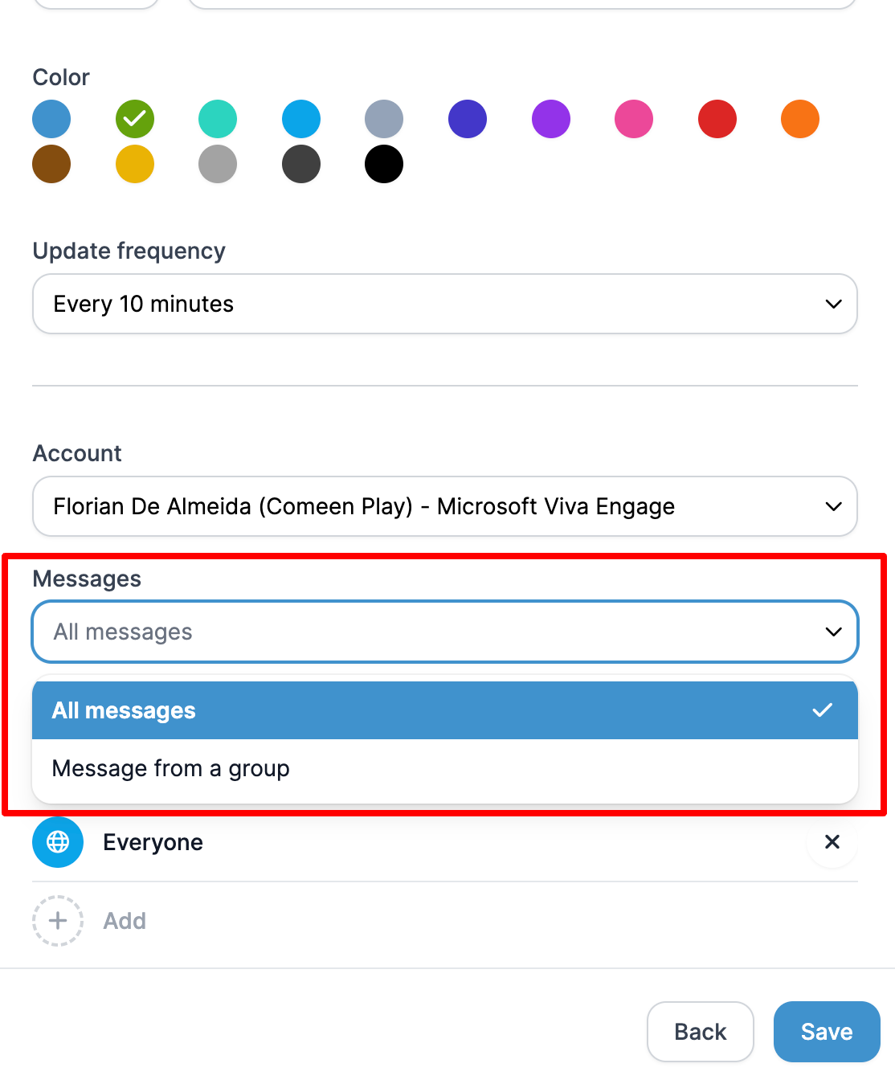Pick the yellow color swatch

coord(135,164)
